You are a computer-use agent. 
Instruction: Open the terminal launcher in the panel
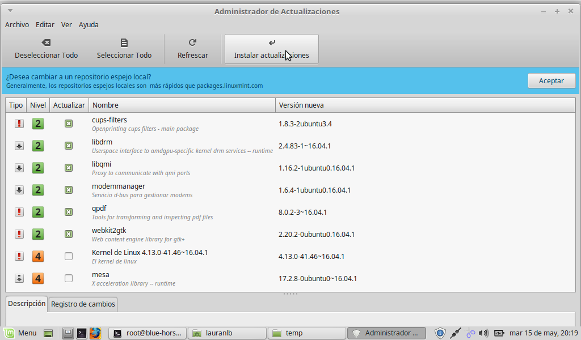pos(82,333)
